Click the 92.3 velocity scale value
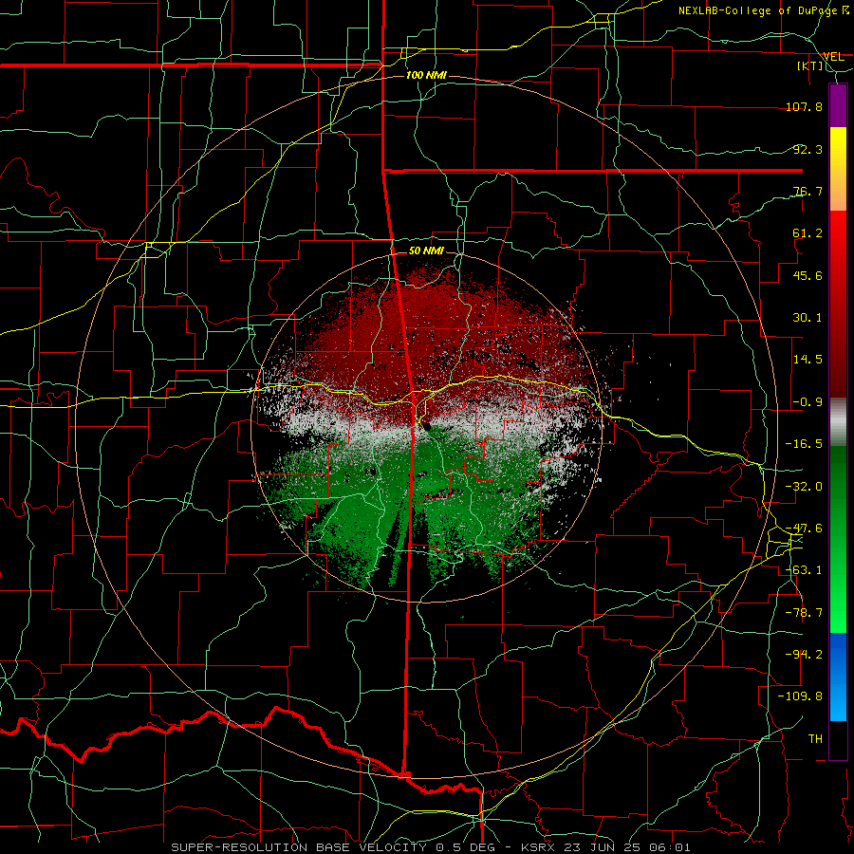 pyautogui.click(x=808, y=149)
